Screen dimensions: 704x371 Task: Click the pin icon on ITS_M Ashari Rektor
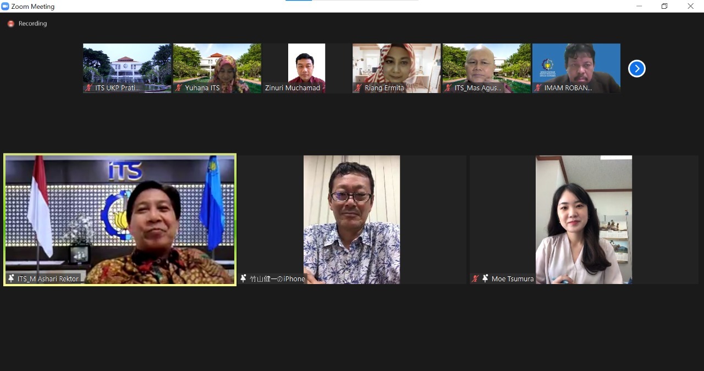[11, 279]
